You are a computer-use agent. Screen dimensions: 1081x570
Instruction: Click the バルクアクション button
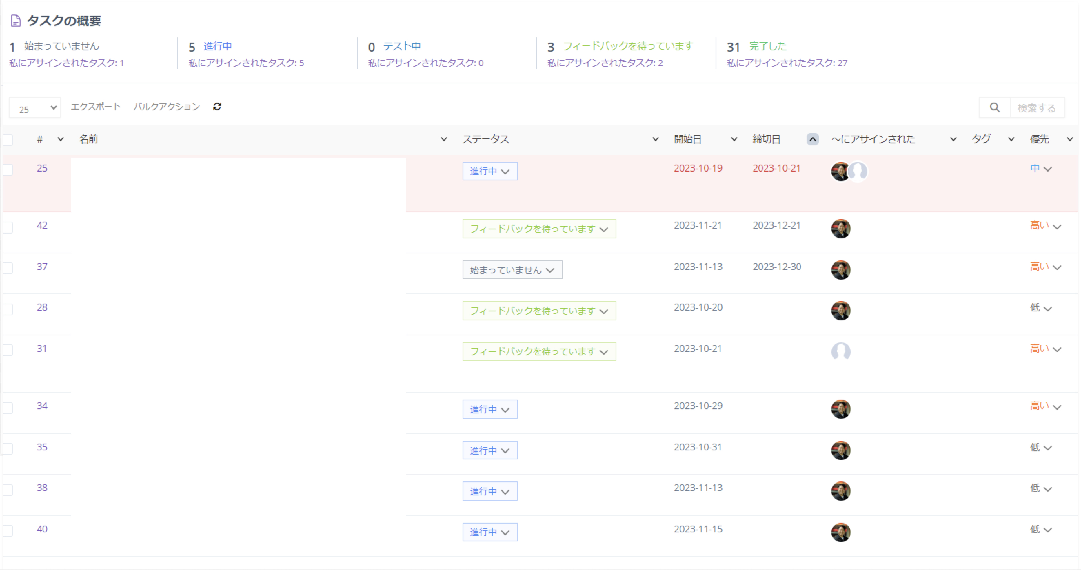click(x=166, y=106)
